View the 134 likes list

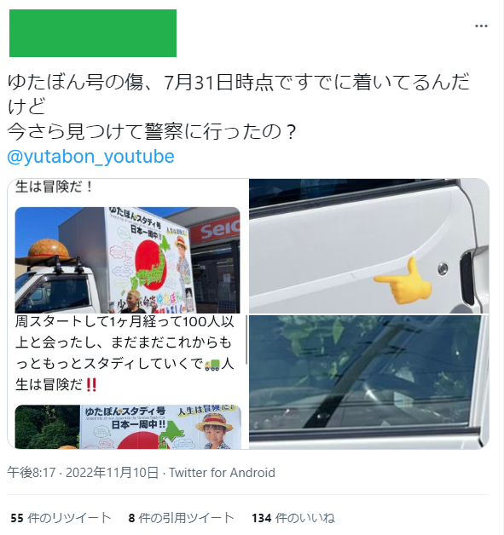293,518
